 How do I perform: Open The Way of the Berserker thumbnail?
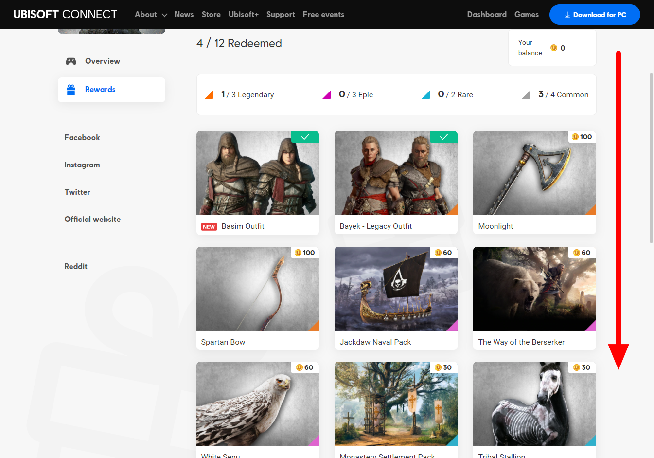534,289
